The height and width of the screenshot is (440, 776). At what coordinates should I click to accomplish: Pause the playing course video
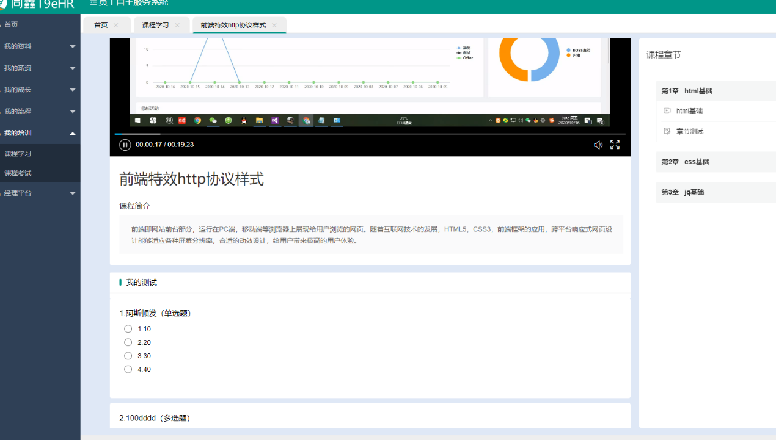[125, 145]
